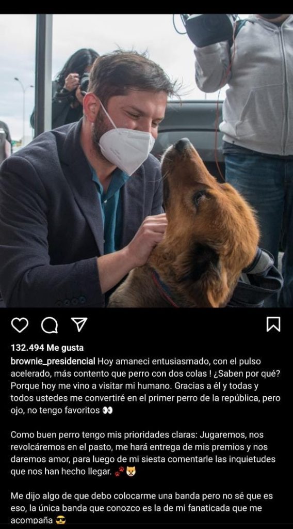Like the post with heart icon
Viewport: 293px width, 529px height.
coord(20,325)
